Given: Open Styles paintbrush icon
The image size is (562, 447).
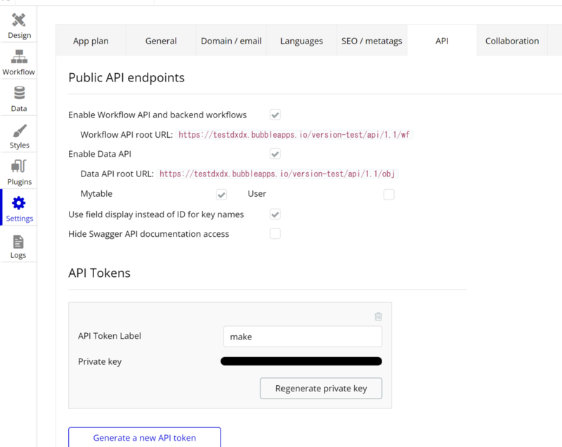Looking at the screenshot, I should [19, 131].
